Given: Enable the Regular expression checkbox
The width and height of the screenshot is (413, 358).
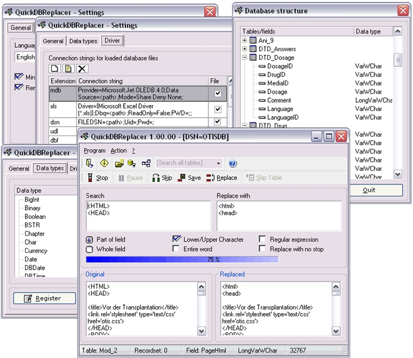Looking at the screenshot, I should coord(263,239).
